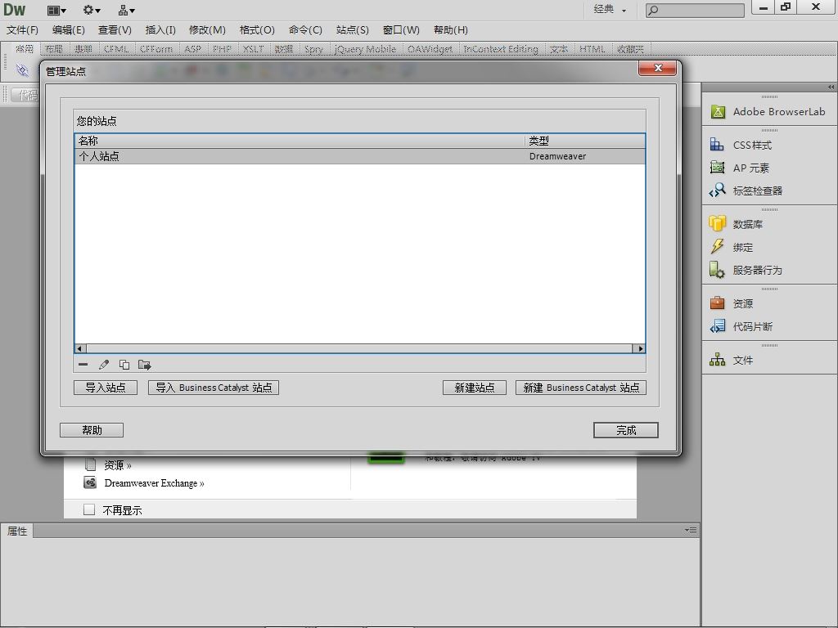Screen dimensions: 838x628
Task: Open the 命令(C) menu
Action: coord(305,30)
